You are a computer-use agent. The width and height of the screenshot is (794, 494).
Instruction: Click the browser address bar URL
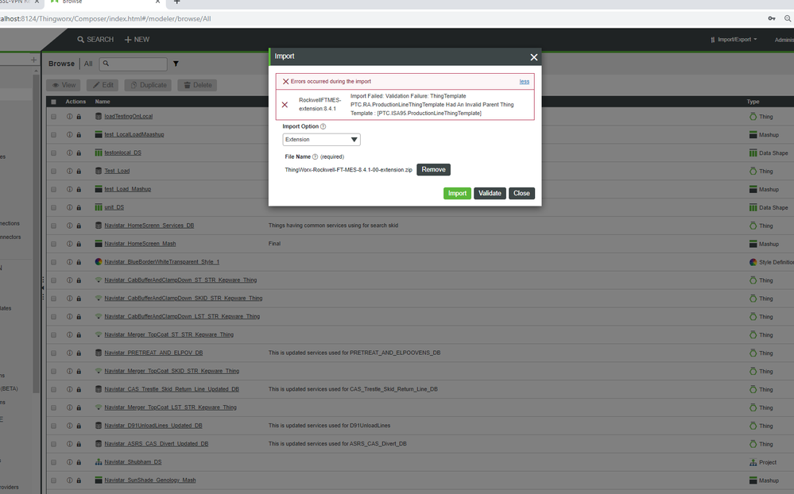pos(106,19)
